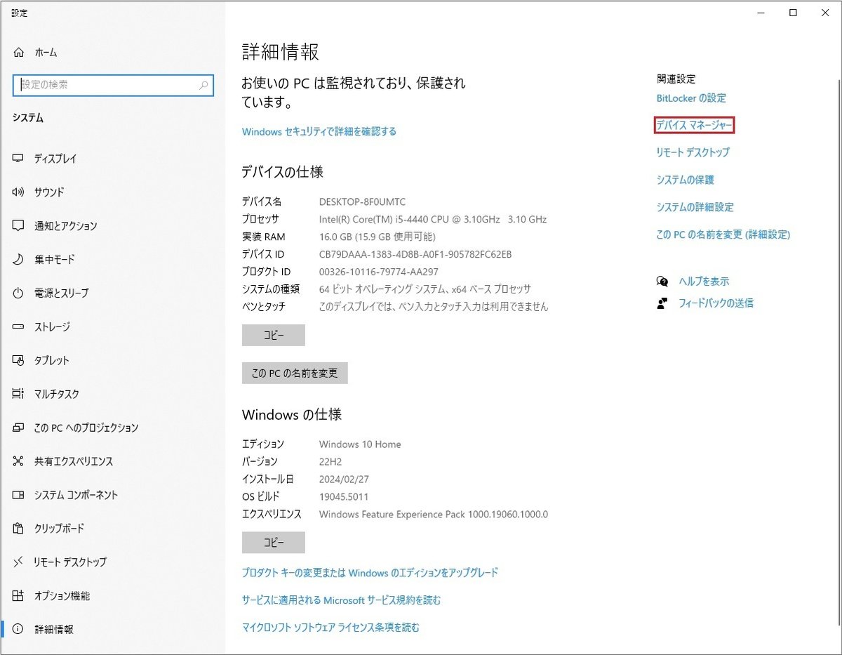Click the Clipboard icon in sidebar

[x=19, y=529]
